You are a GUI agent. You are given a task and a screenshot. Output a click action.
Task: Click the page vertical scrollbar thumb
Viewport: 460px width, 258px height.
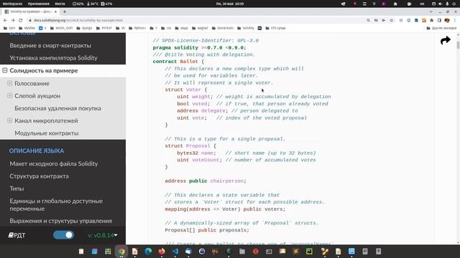pos(458,45)
